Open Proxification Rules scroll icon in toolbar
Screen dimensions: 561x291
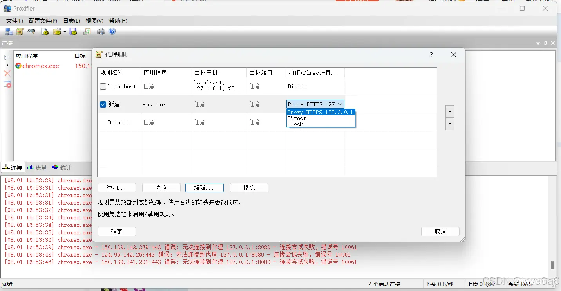pyautogui.click(x=20, y=32)
